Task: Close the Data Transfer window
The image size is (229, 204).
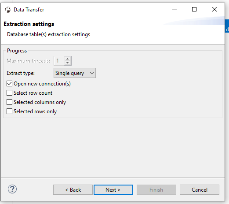Action: 214,9
